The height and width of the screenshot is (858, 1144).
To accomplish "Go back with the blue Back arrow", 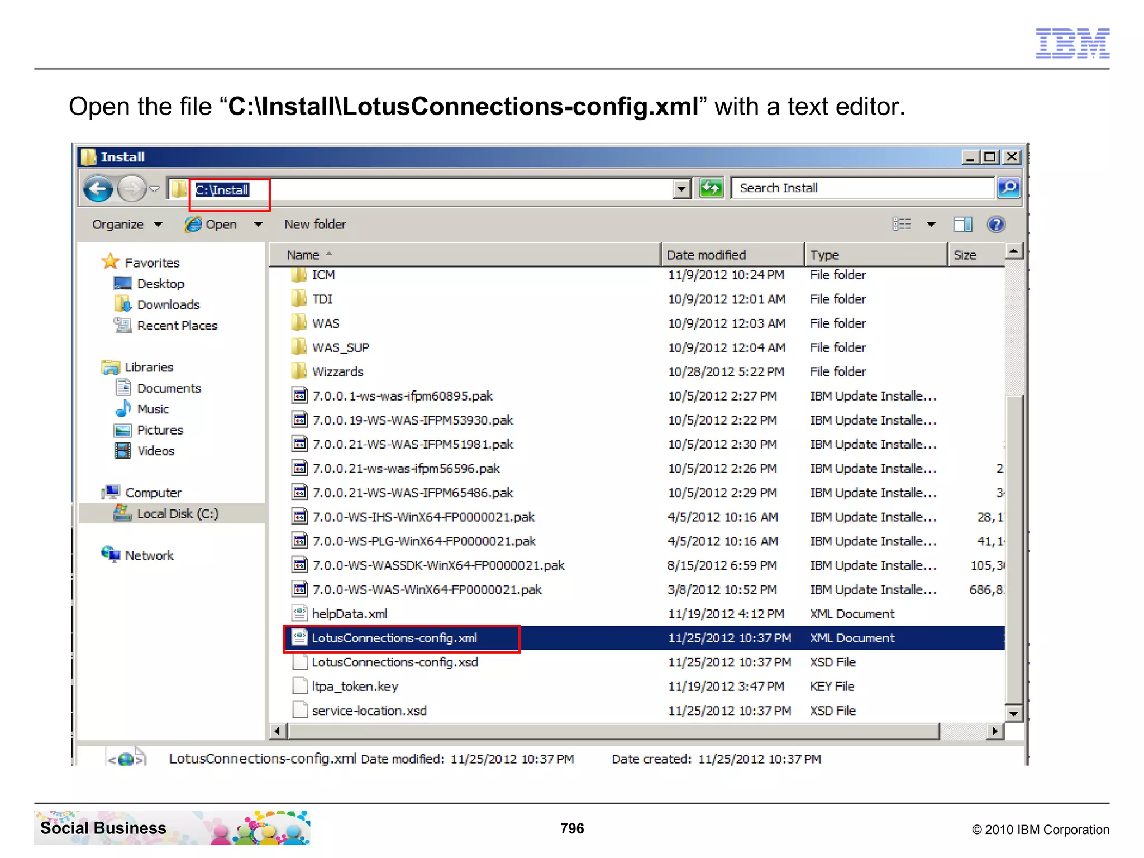I will pos(99,189).
